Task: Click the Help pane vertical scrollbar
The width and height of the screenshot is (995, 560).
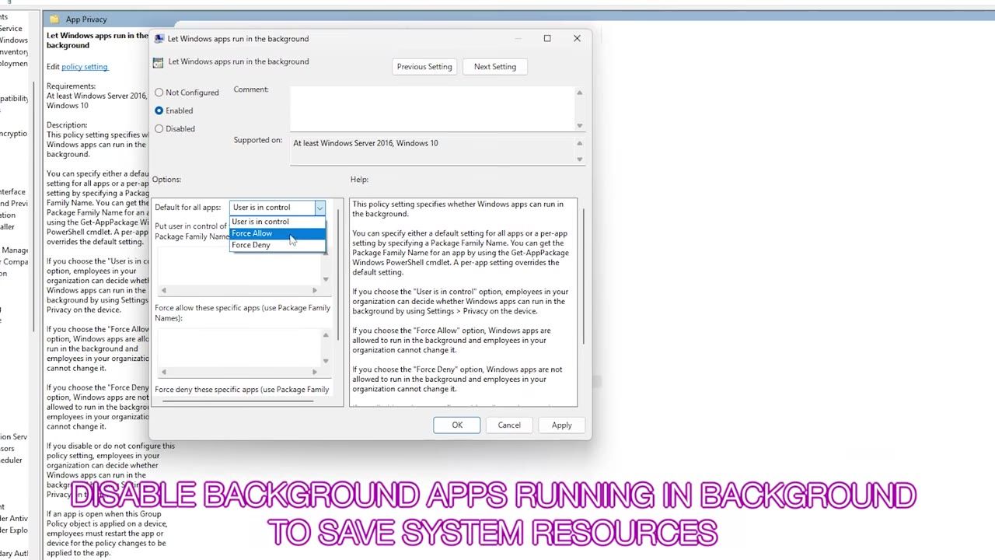Action: tap(583, 277)
